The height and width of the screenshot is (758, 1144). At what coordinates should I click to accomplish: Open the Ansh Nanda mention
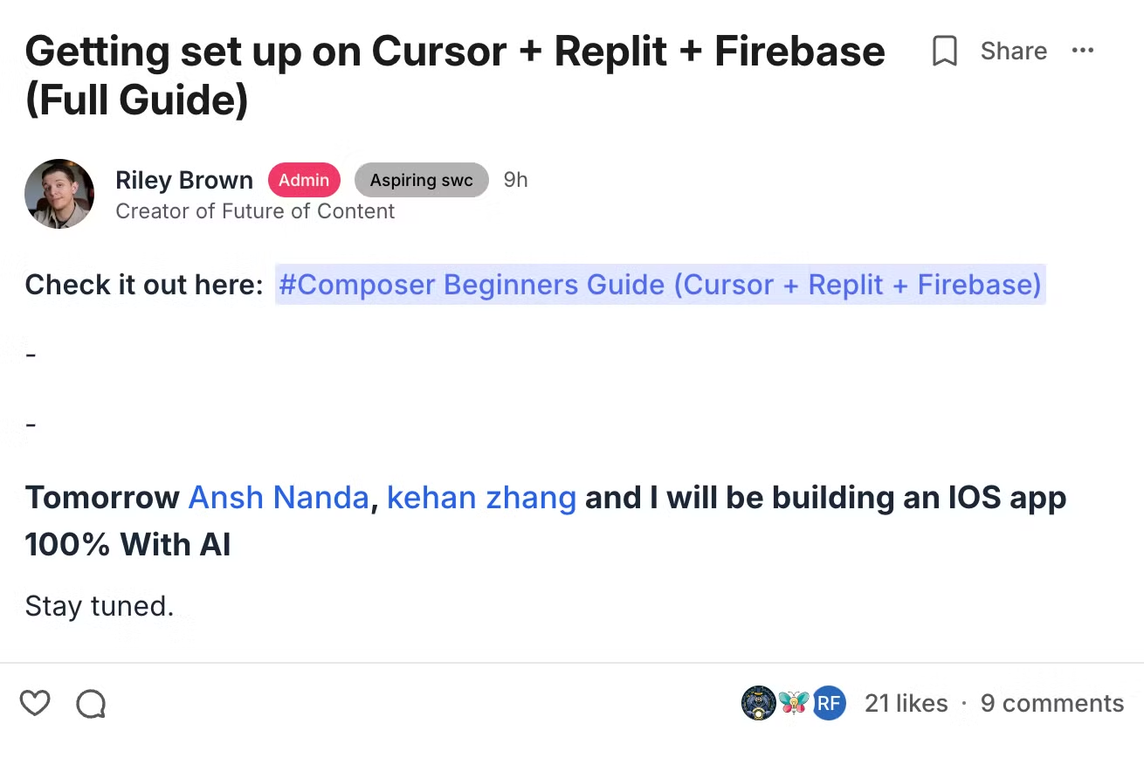(x=279, y=498)
